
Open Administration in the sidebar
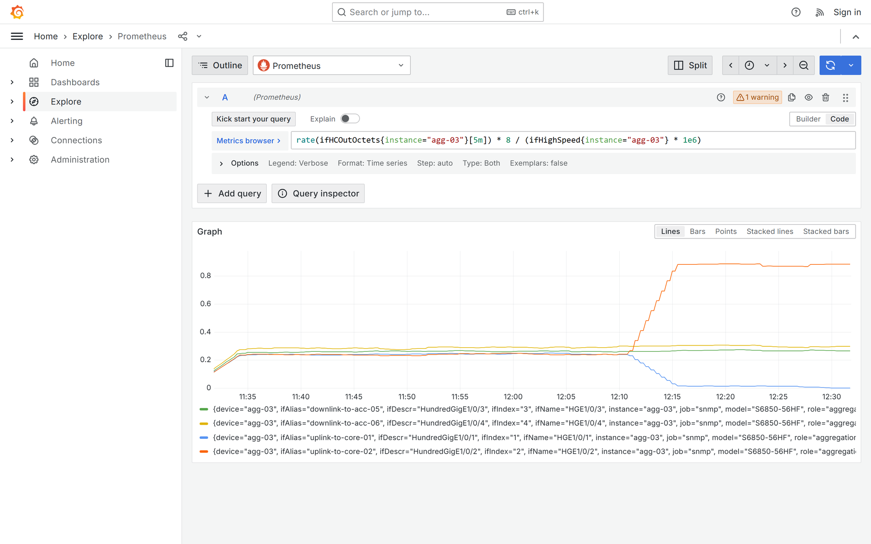click(x=80, y=160)
